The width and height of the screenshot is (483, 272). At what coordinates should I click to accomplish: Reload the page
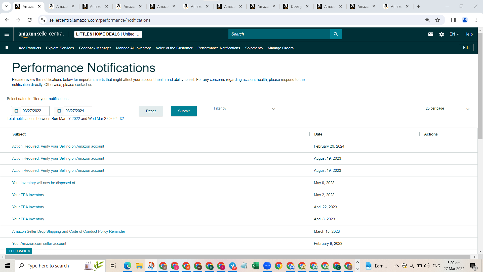click(x=29, y=20)
